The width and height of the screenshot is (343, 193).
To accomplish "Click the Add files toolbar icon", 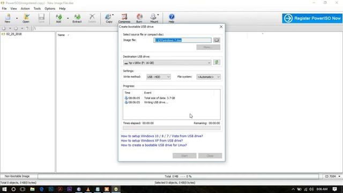I will [x=58, y=18].
